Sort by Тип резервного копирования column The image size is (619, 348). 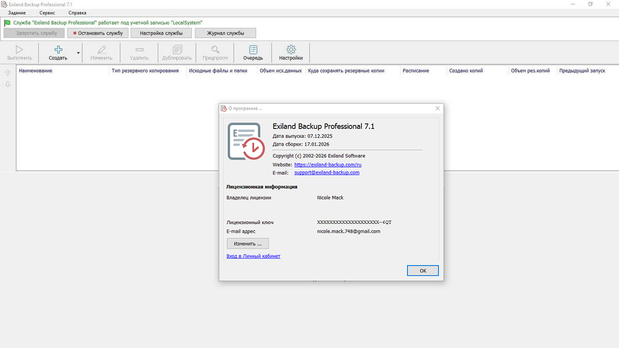point(148,71)
